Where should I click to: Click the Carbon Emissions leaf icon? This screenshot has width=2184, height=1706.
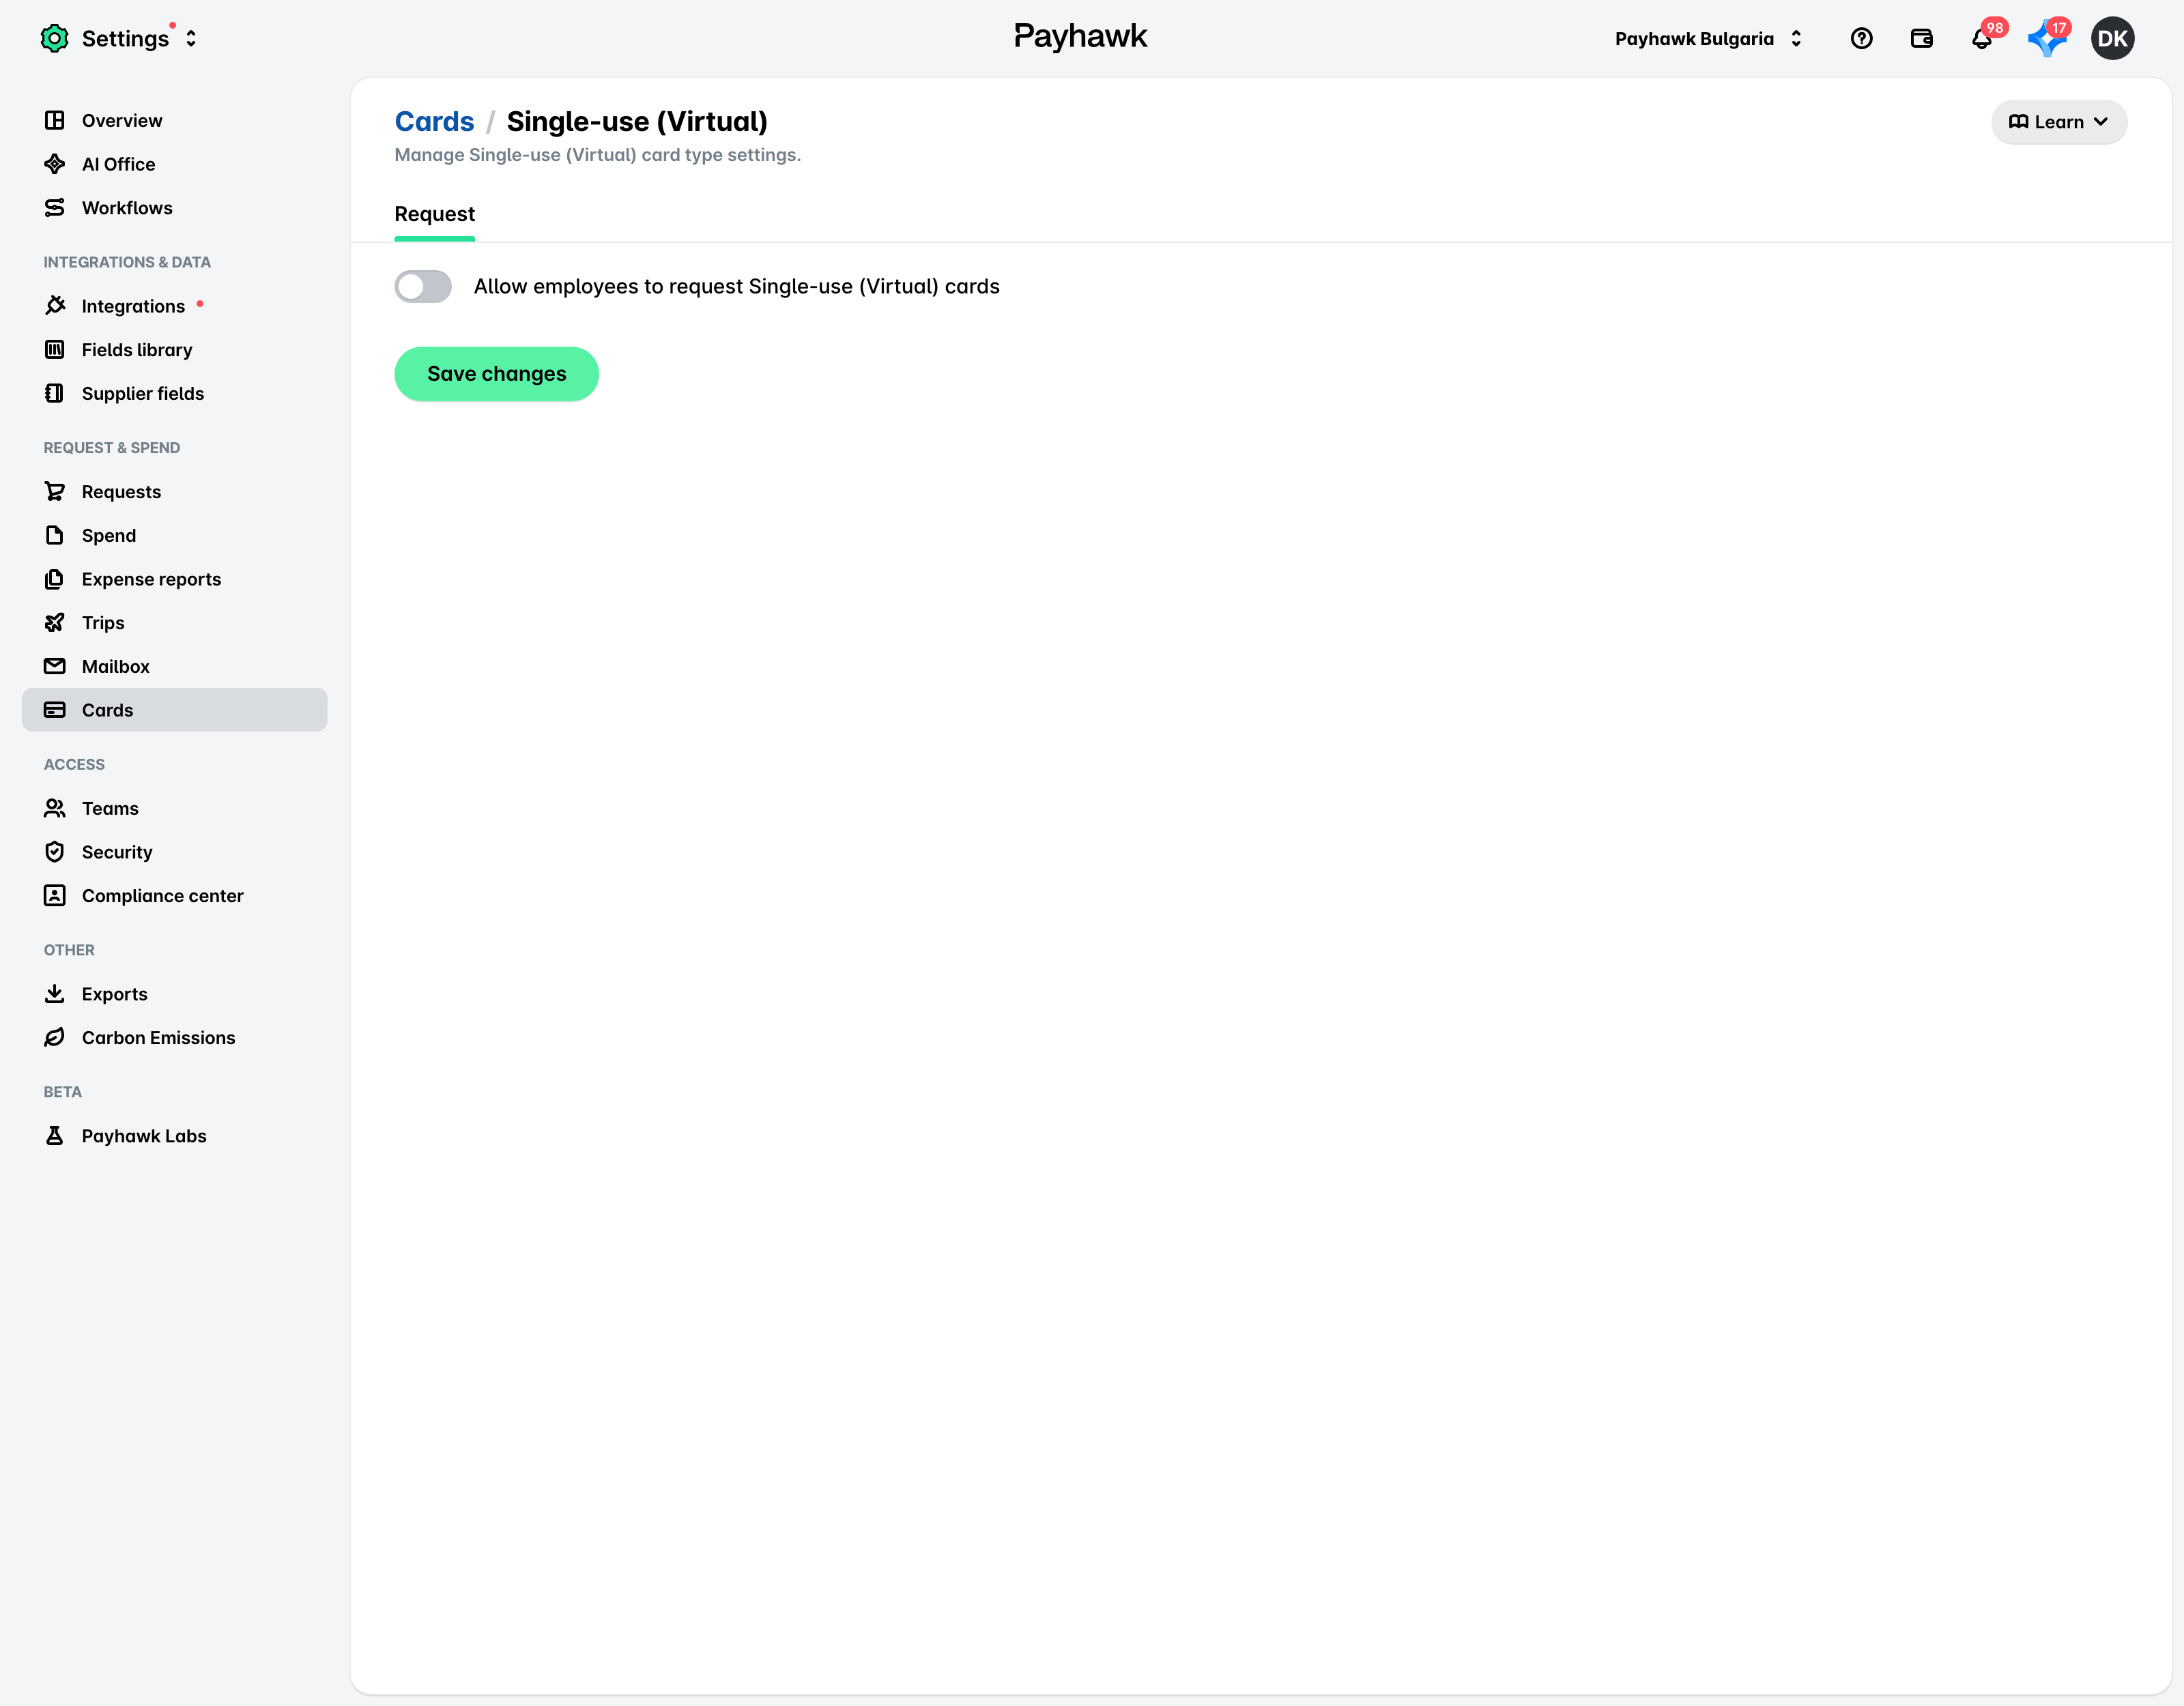pyautogui.click(x=55, y=1037)
